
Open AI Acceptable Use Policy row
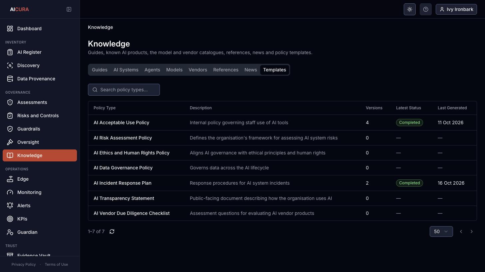click(282, 123)
